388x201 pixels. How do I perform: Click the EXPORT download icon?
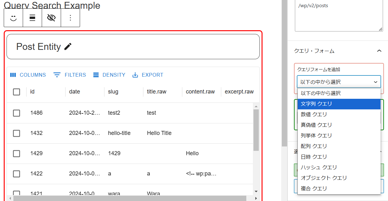coord(135,75)
